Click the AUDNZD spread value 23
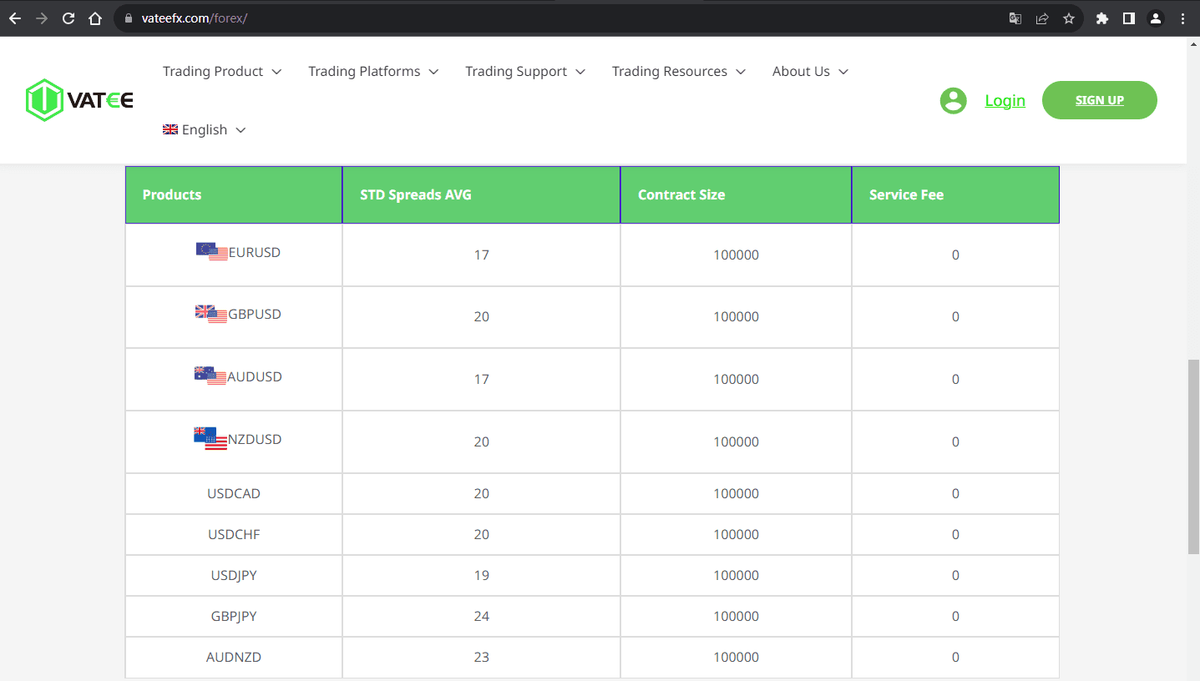Screen dimensions: 1200x681 pyautogui.click(x=482, y=657)
